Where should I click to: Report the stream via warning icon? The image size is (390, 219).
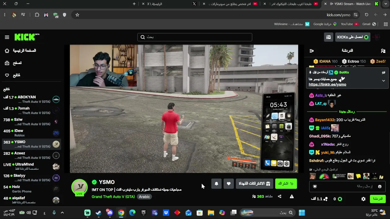point(292,196)
